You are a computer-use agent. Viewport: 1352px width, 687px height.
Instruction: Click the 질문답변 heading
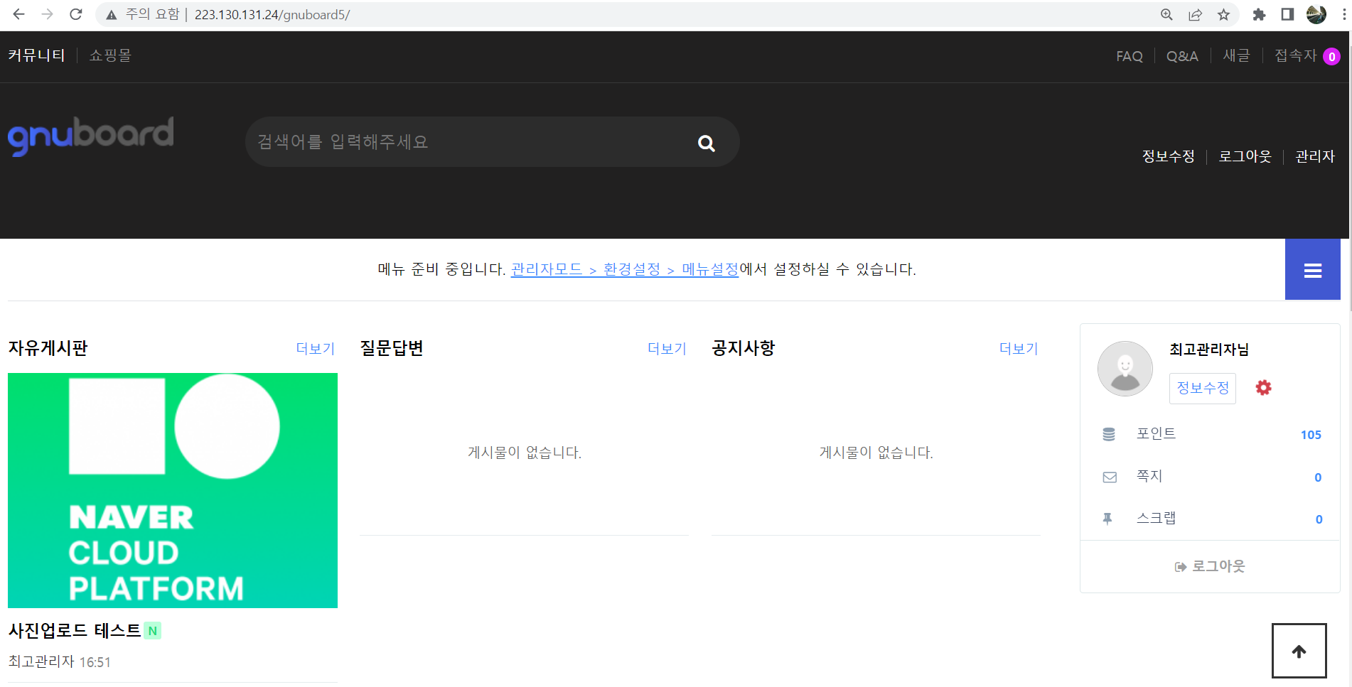[392, 348]
